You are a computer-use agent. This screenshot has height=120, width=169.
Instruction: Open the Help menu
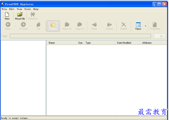click(x=36, y=9)
